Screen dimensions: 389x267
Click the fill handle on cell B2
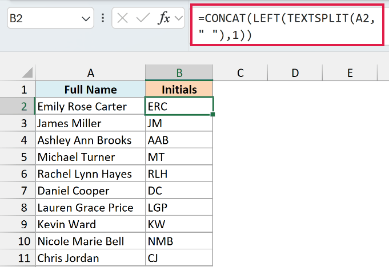(212, 114)
